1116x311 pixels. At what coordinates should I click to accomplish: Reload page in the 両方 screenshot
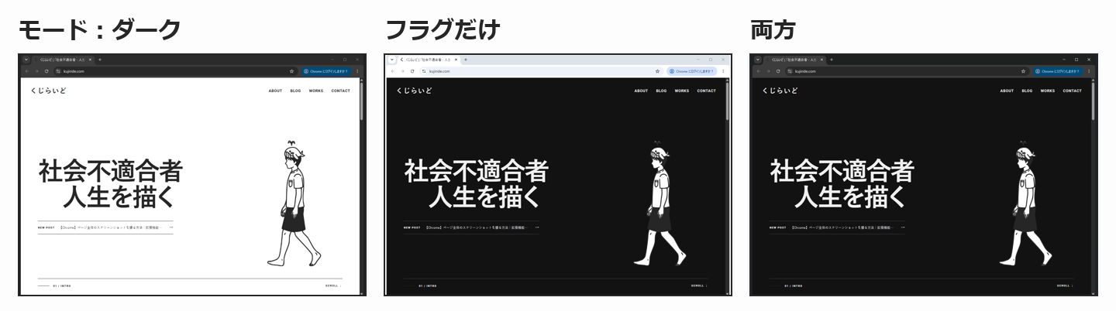click(x=778, y=71)
